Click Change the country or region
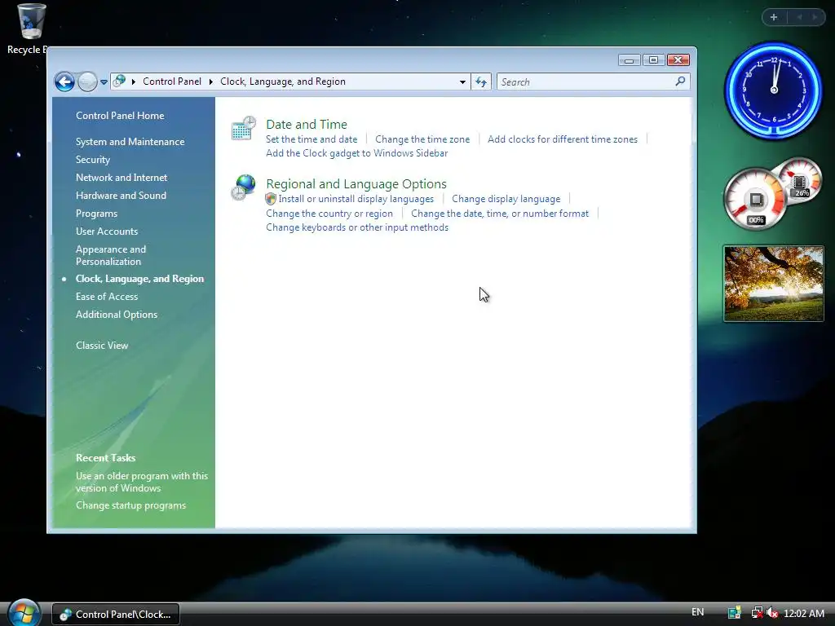Viewport: 835px width, 626px height. 329,214
